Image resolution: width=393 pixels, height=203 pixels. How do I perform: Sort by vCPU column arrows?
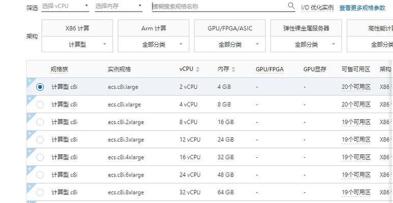coord(198,69)
